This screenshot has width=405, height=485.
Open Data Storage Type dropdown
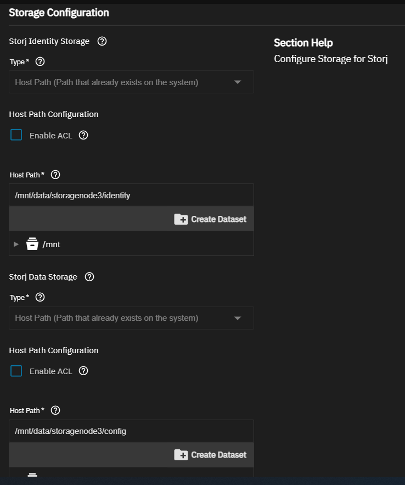[x=131, y=318]
